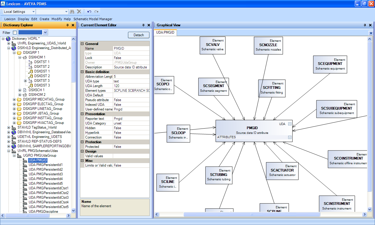Click the folder icon of DSXGRP MECHTAG_Group

(19, 99)
